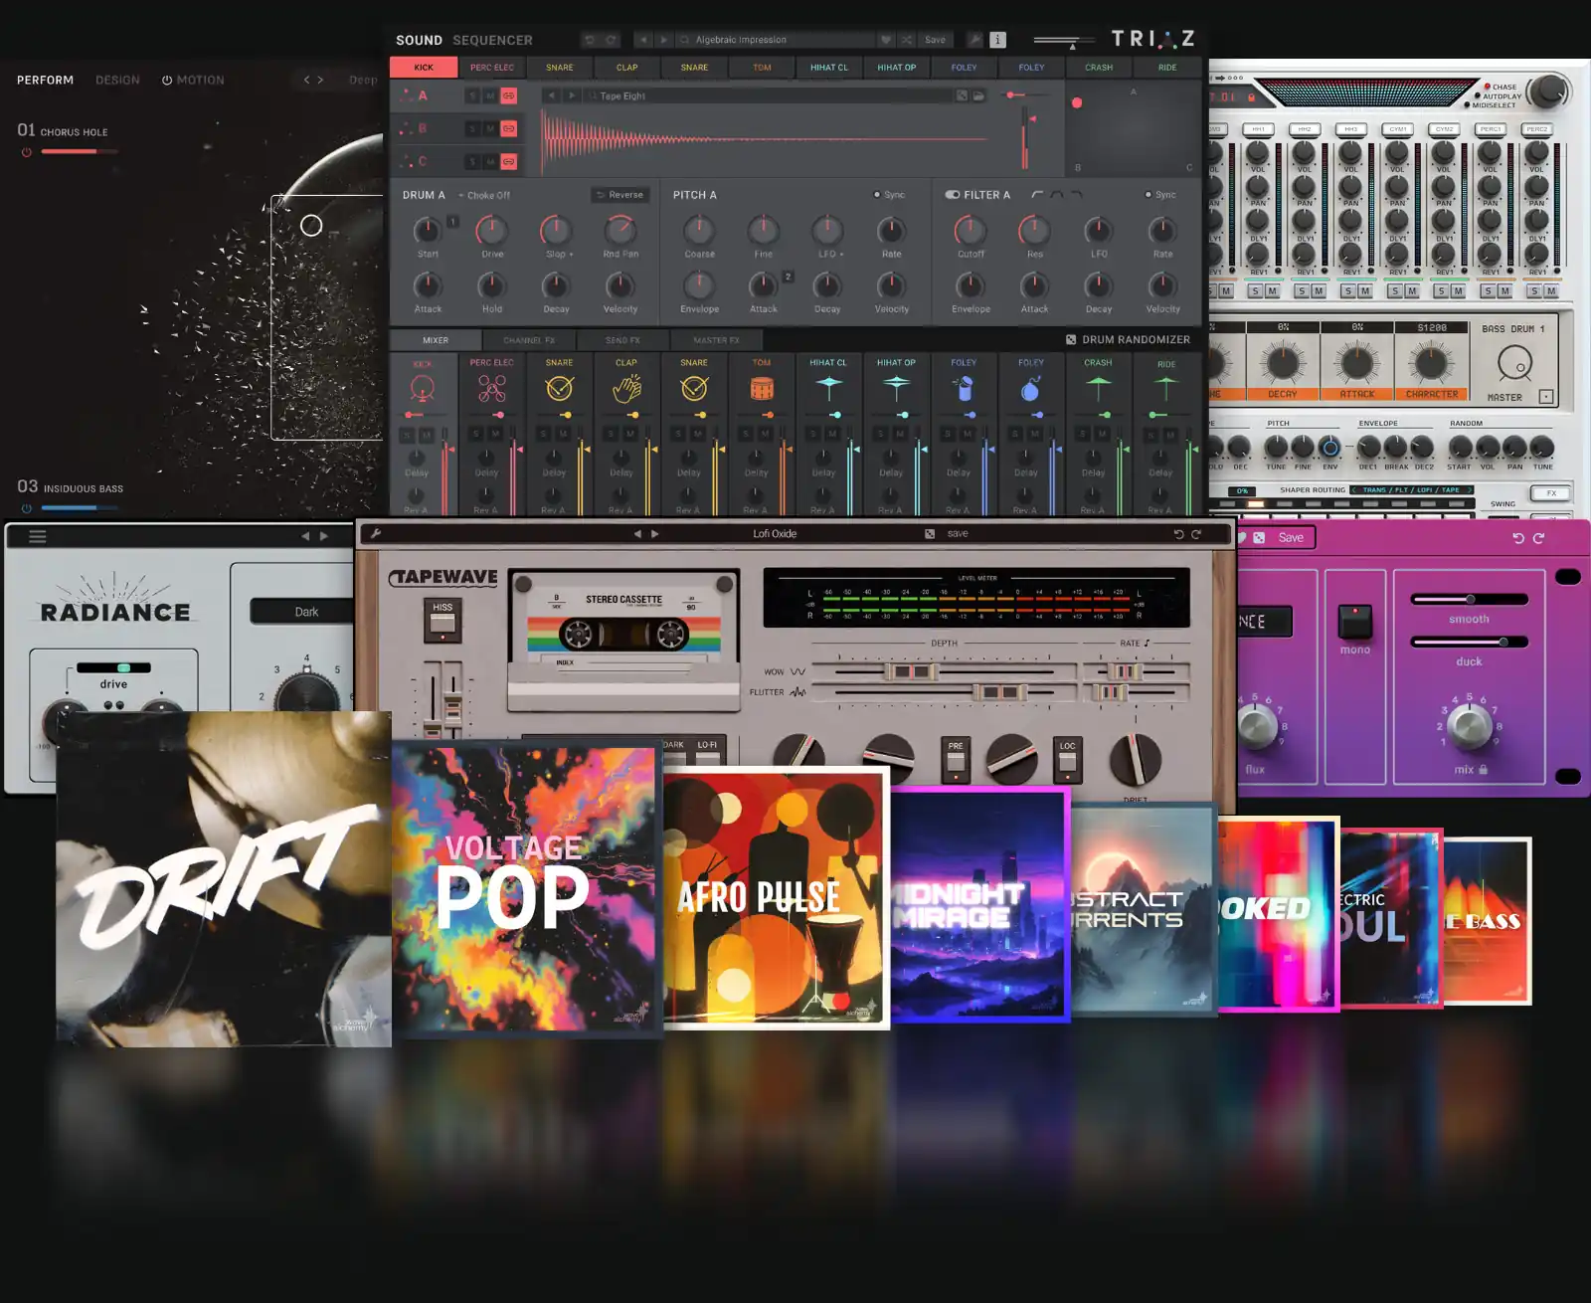Screen dimensions: 1591x1303
Task: Click the info icon in the Triaz header
Action: point(996,40)
